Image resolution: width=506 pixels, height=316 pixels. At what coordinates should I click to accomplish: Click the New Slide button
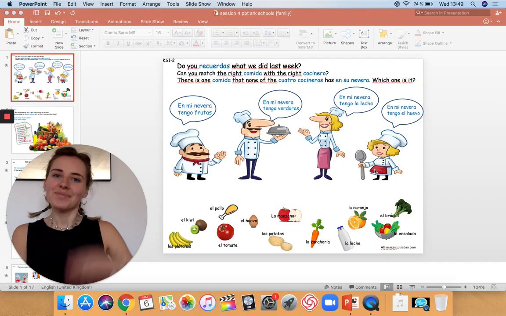(x=59, y=38)
